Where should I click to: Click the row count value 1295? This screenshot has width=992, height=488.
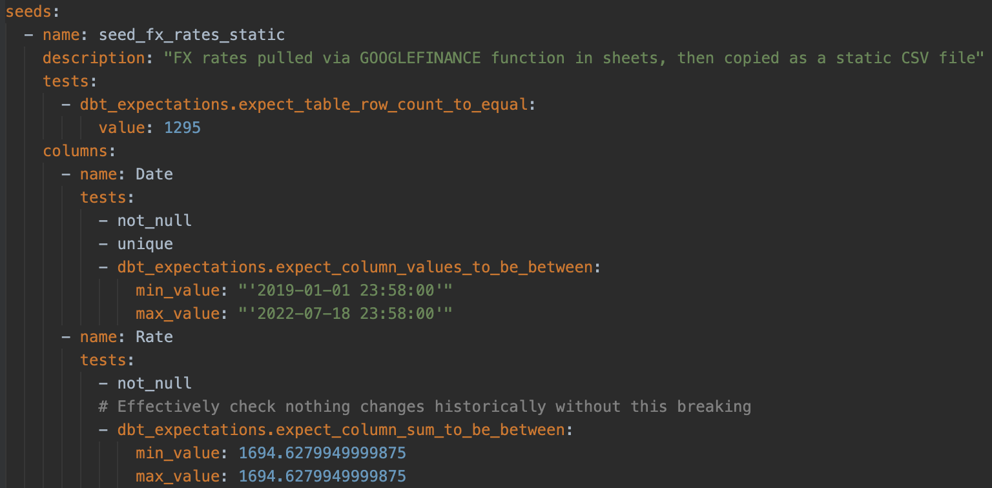(x=182, y=127)
